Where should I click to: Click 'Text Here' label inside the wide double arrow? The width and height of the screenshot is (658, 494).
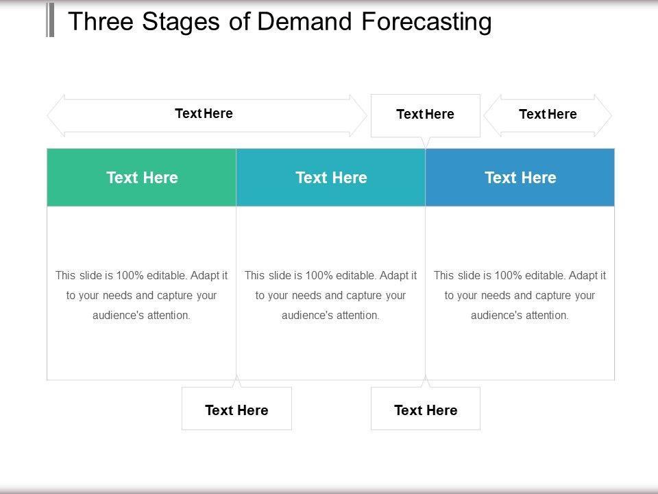pyautogui.click(x=204, y=114)
